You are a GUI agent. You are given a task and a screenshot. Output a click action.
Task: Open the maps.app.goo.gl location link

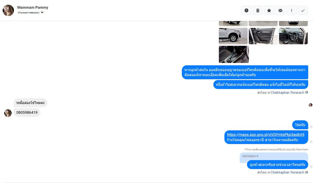(266, 135)
